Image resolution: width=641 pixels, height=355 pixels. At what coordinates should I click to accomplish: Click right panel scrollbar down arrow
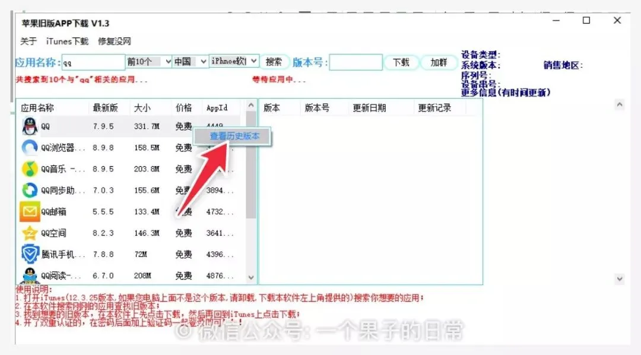coord(620,279)
